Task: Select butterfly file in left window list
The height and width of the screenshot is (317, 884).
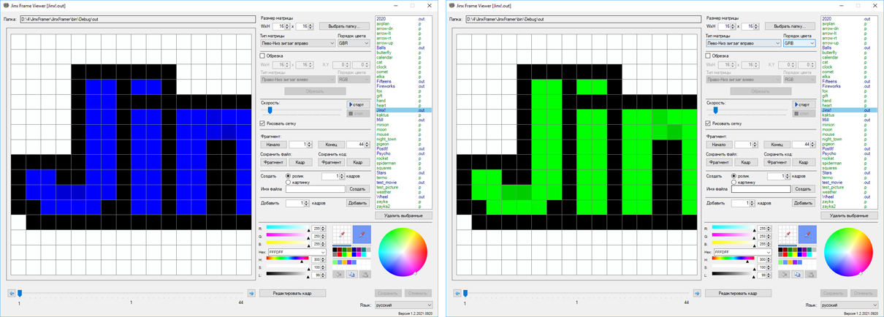Action: coord(384,53)
